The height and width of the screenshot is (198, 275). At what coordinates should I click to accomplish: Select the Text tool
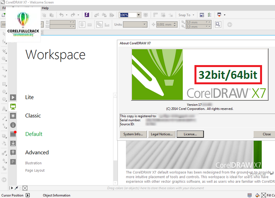4,109
